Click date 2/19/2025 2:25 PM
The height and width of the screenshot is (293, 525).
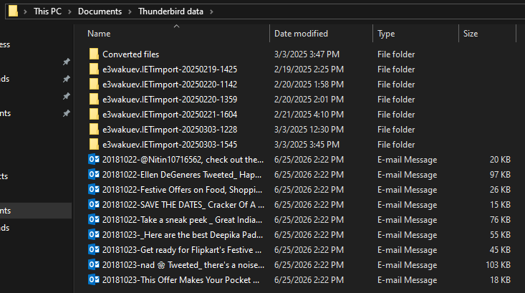point(309,69)
